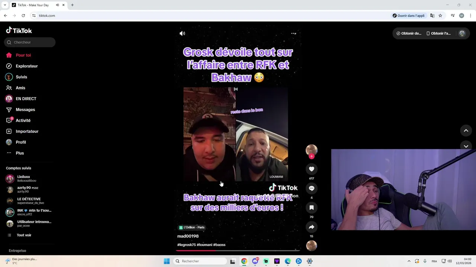Like the video with the heart icon
476x267 pixels.
pos(312,169)
